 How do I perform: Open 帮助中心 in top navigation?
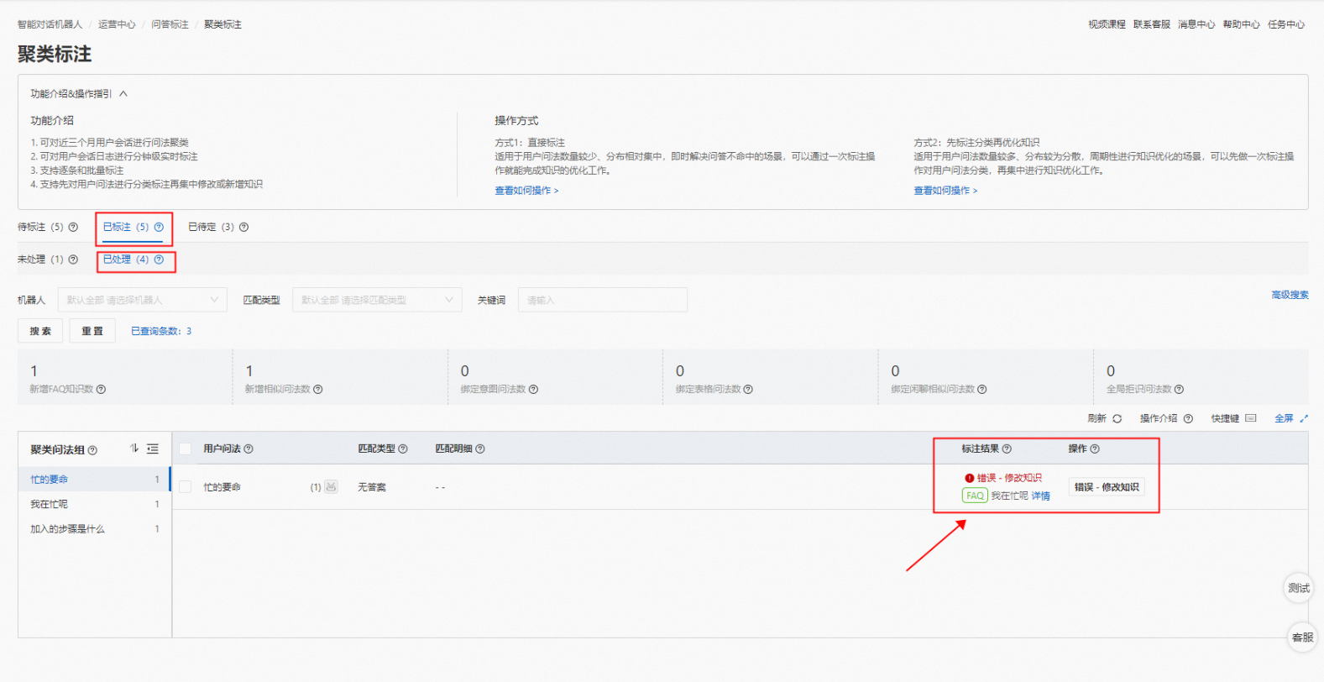click(x=1241, y=24)
